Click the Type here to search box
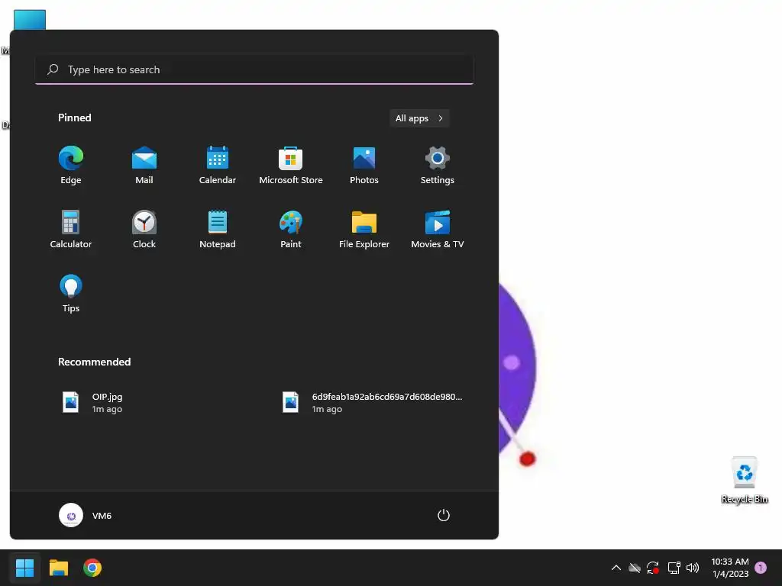This screenshot has width=782, height=586. click(254, 69)
